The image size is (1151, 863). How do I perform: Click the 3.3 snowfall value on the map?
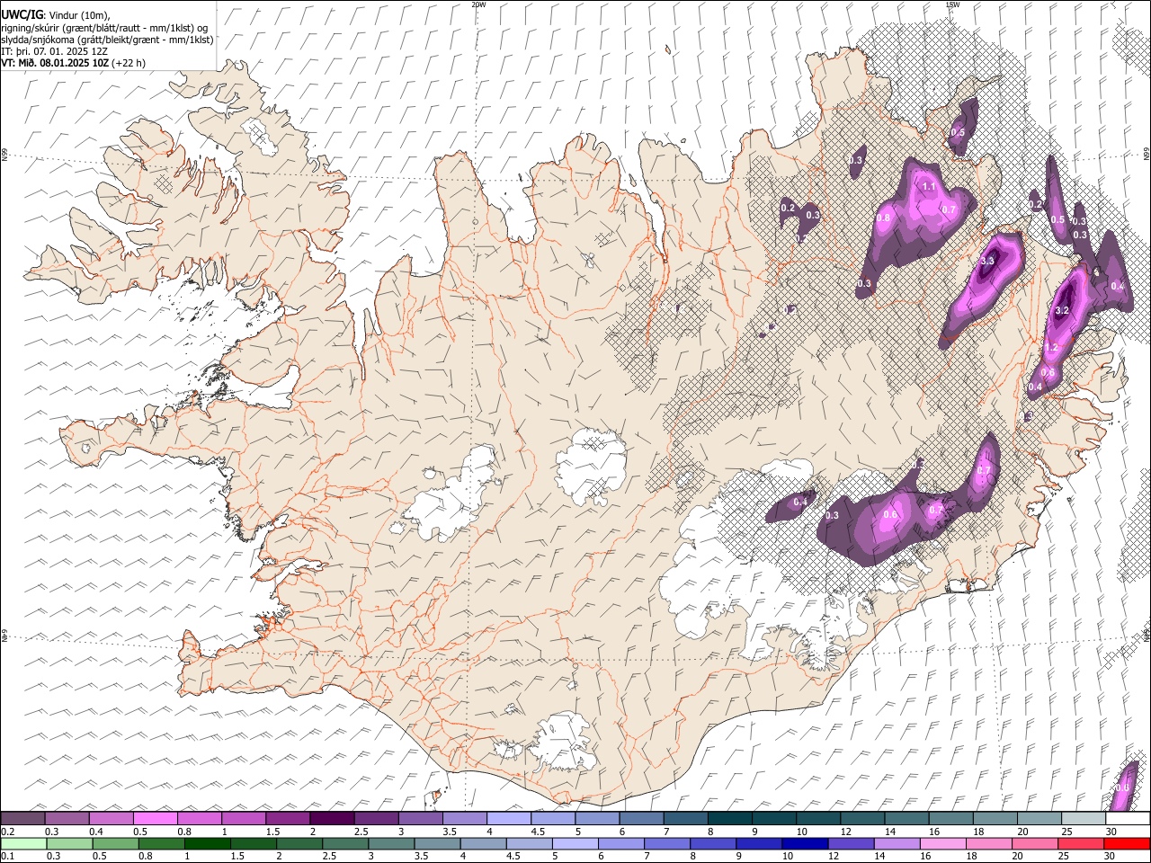point(987,261)
